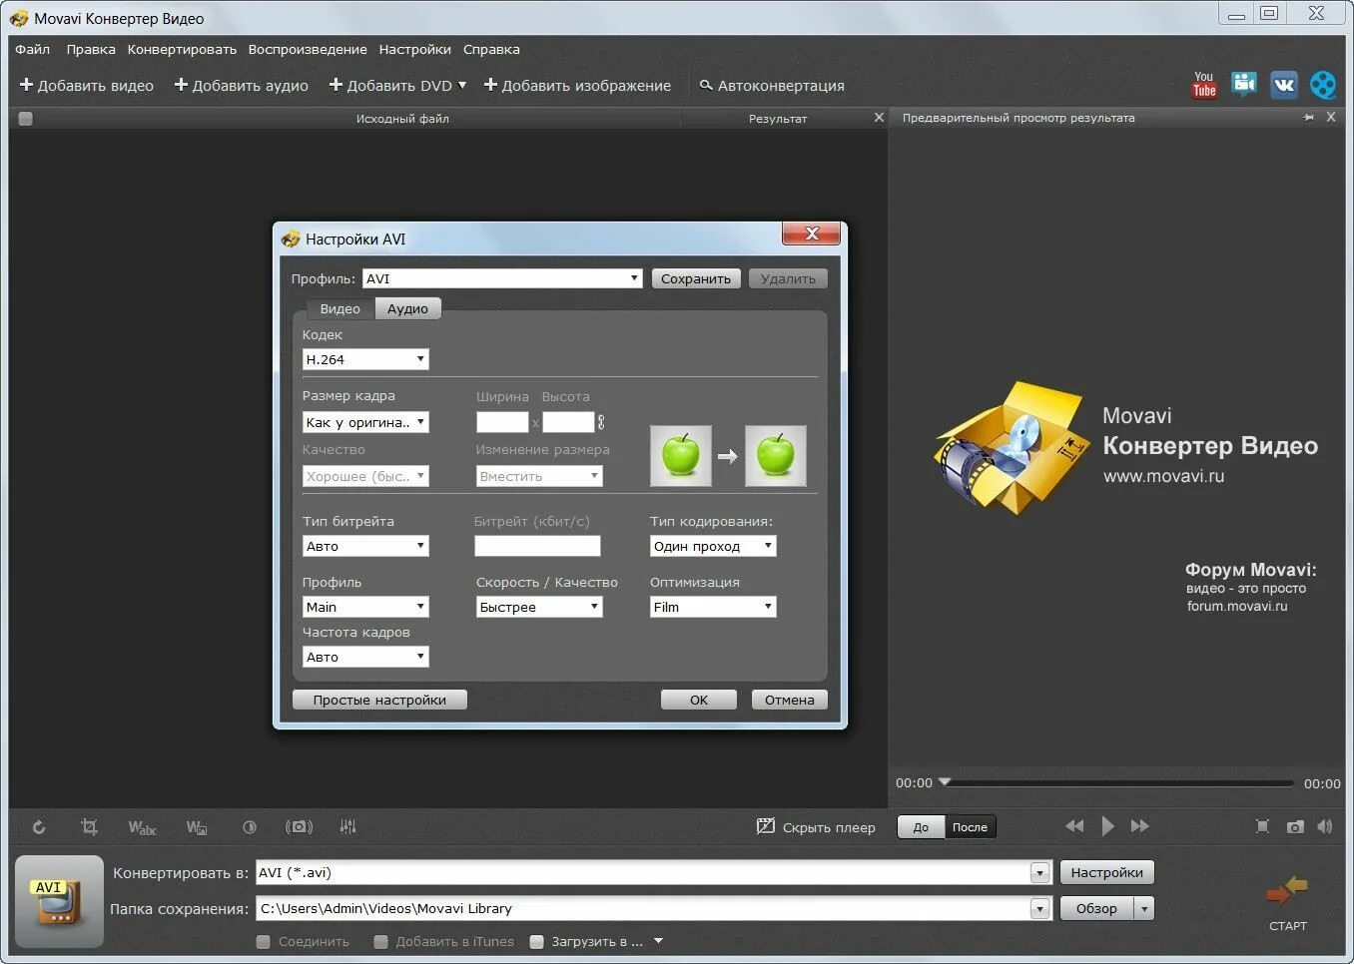
Task: Toggle the select-all checkbox in file list header
Action: coord(26,118)
